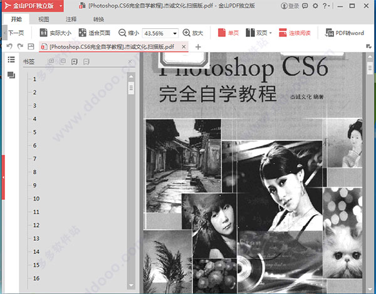Open the 双页 dropdown arrow
Image resolution: width=376 pixels, height=294 pixels.
click(271, 33)
